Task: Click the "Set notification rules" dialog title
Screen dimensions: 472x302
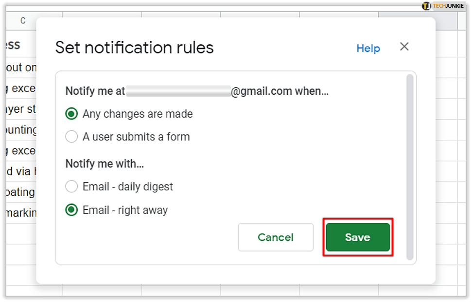Action: [134, 48]
